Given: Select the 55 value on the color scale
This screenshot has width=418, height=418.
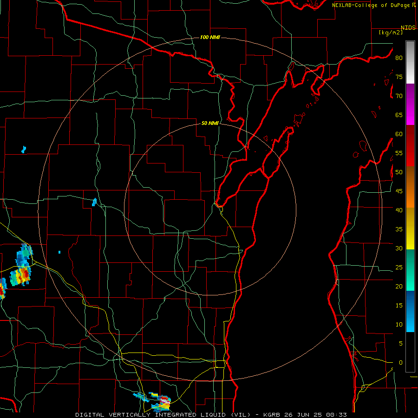Looking at the screenshot, I should 399,153.
